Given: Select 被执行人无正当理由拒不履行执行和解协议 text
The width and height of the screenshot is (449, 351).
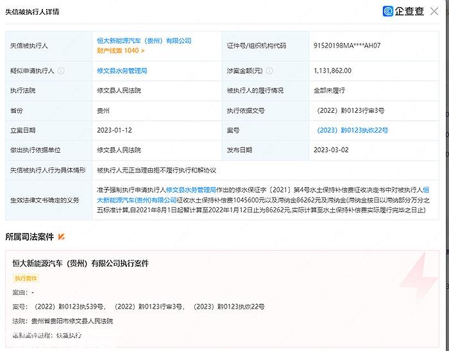Looking at the screenshot, I should click(x=157, y=171).
